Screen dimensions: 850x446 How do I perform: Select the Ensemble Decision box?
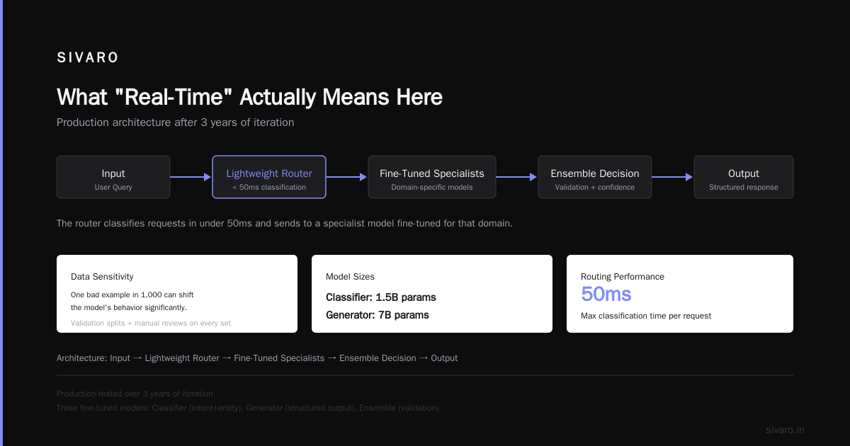click(595, 177)
